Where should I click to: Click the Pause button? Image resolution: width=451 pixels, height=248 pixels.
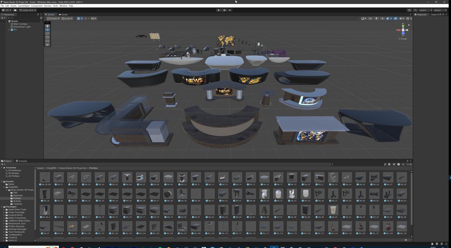click(224, 10)
